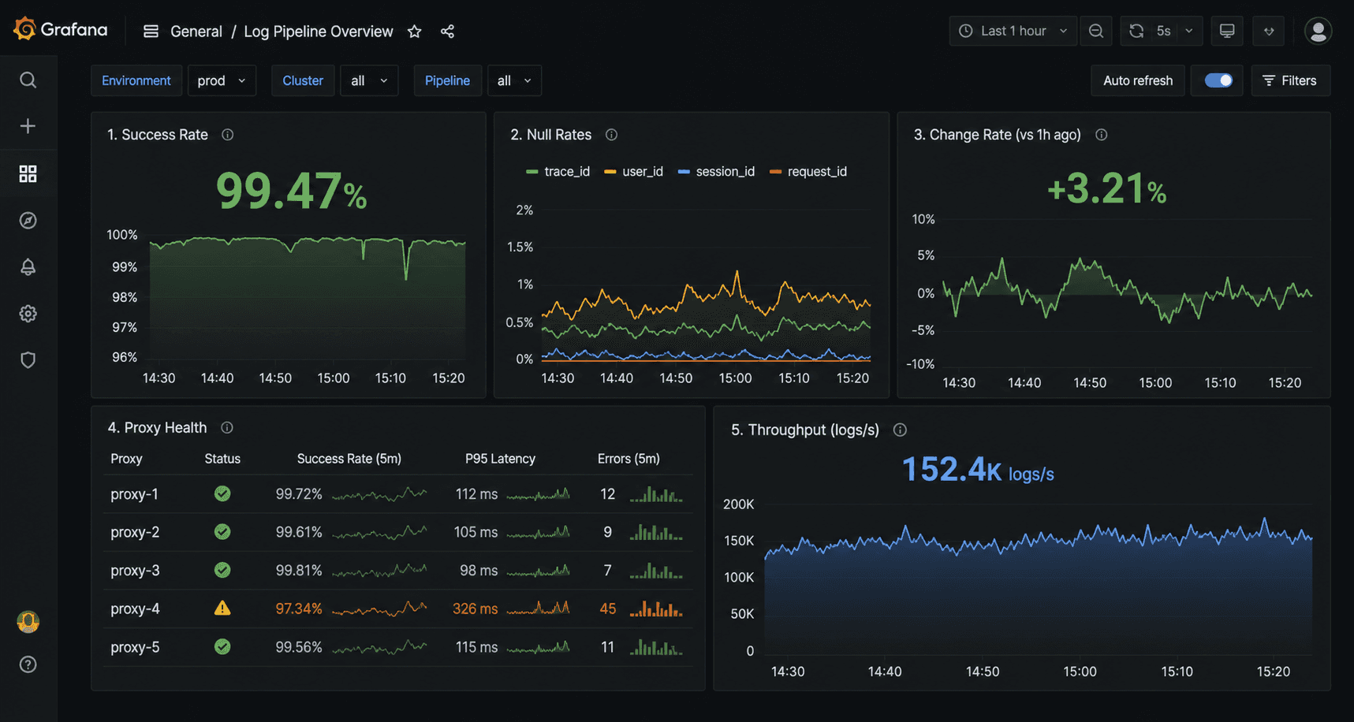Toggle request_id series in legend

click(808, 171)
